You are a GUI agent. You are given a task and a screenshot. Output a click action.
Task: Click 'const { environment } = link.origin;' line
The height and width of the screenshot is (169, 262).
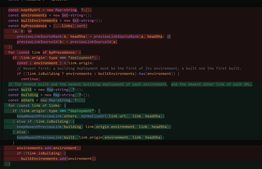click(x=55, y=63)
